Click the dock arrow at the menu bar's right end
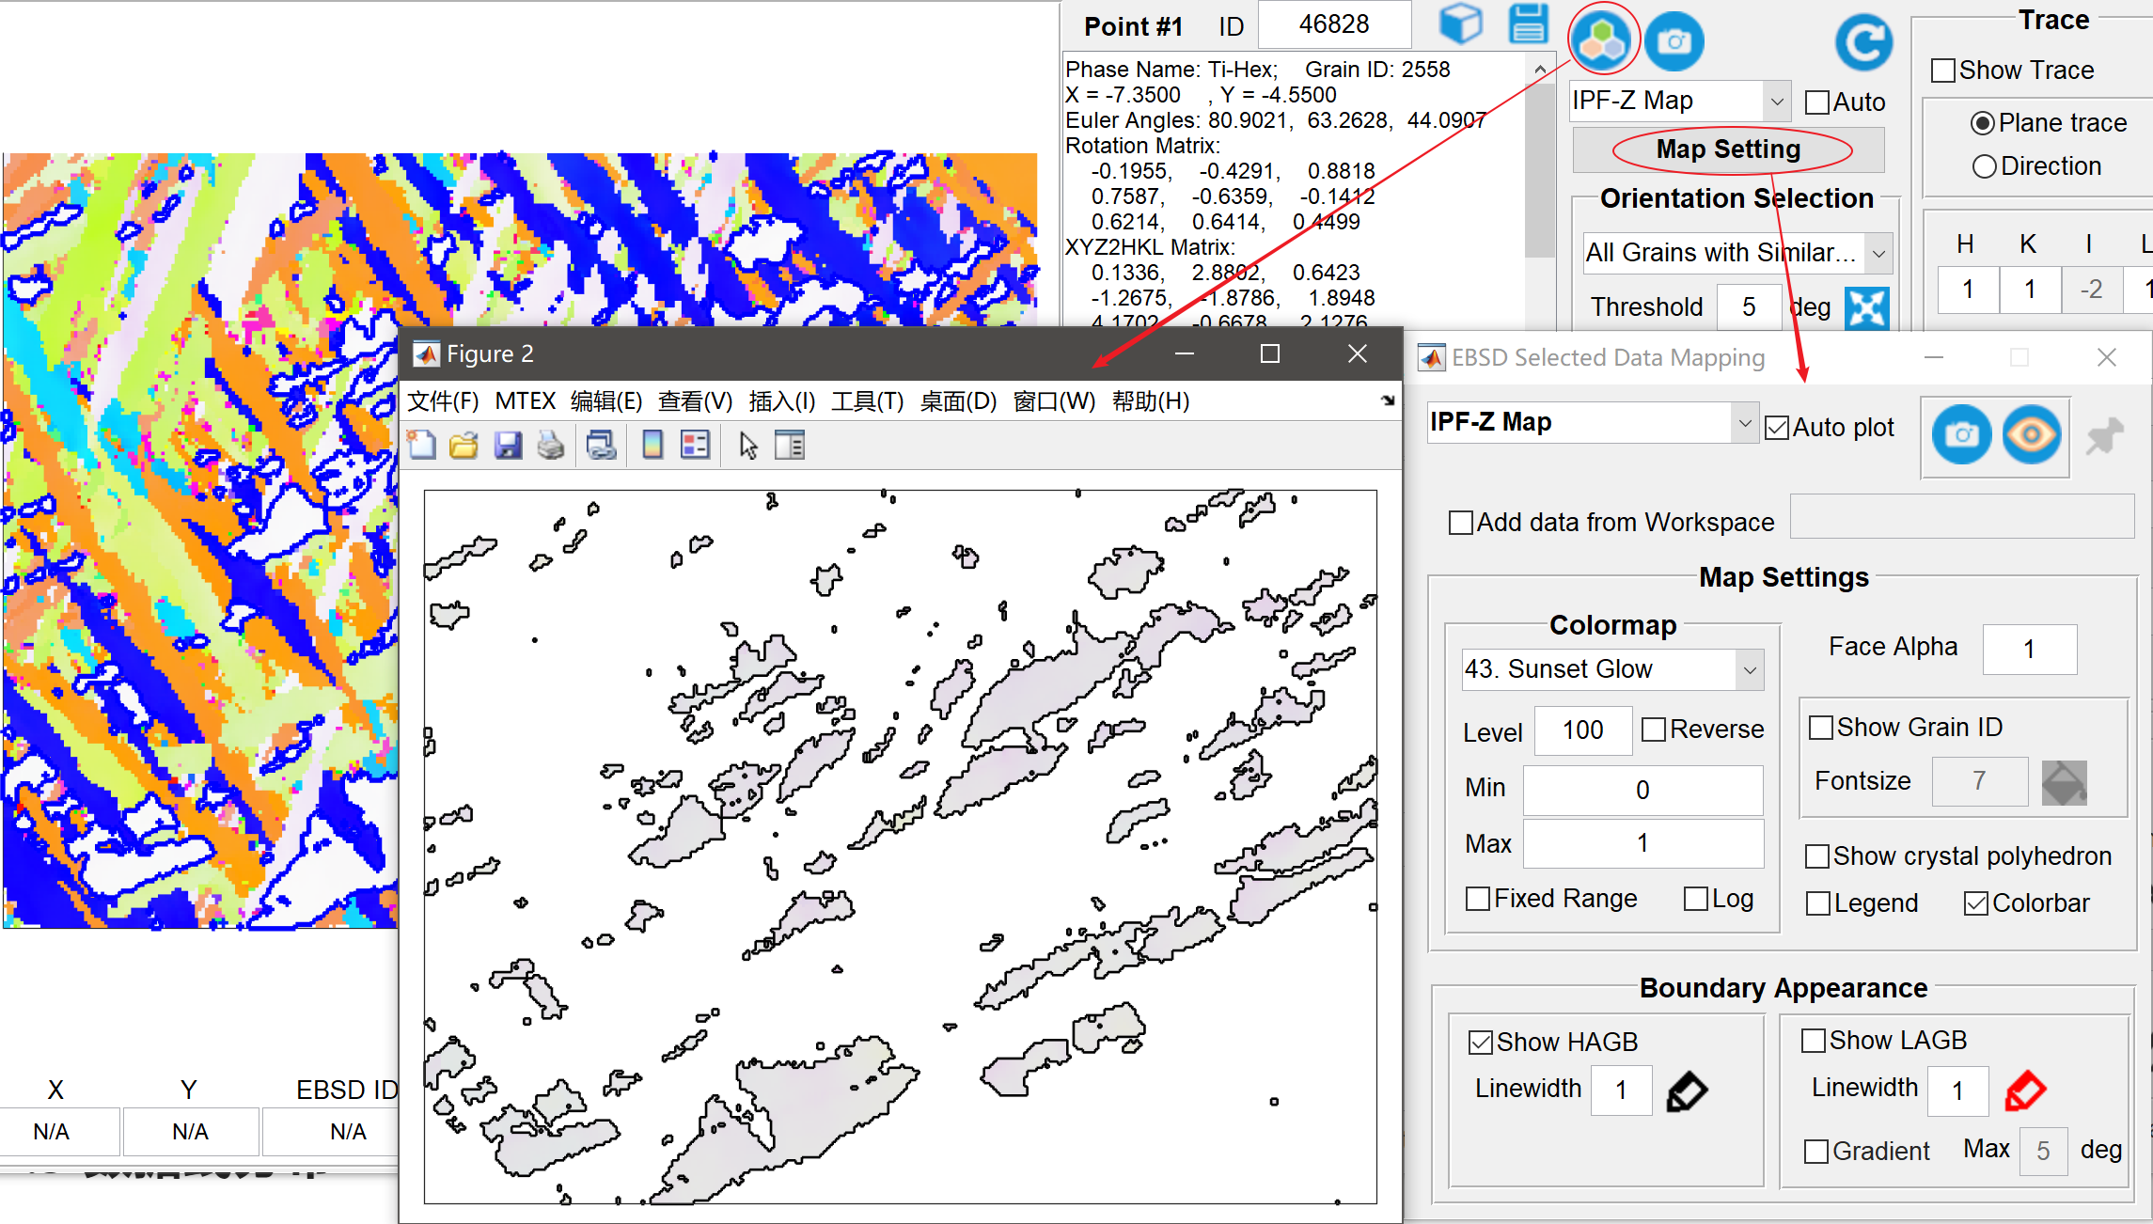 pyautogui.click(x=1388, y=401)
